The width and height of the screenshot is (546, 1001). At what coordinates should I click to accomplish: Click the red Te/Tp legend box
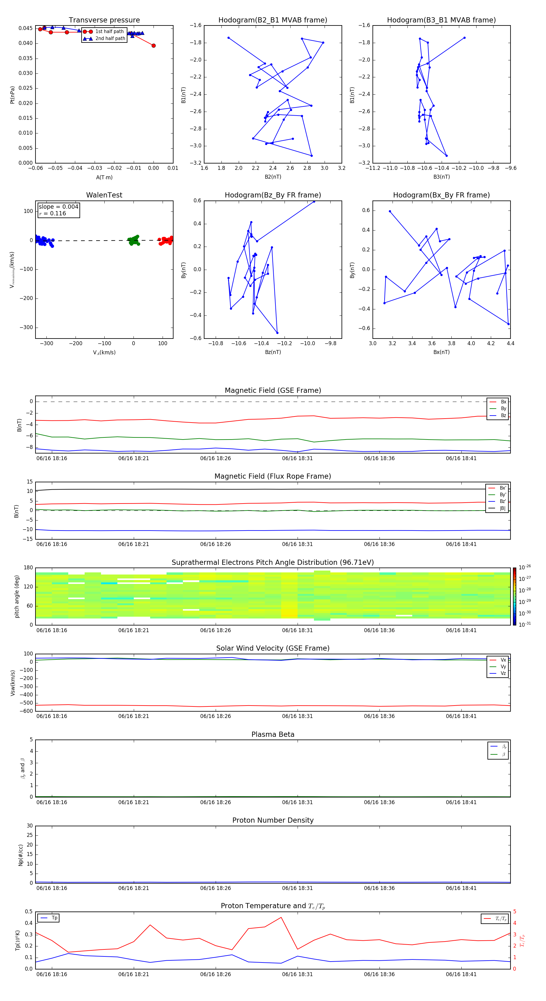pyautogui.click(x=495, y=918)
